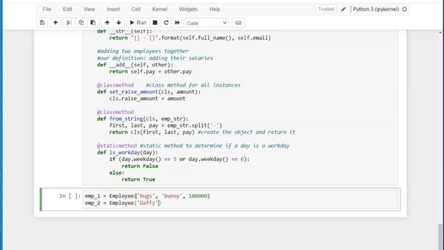Click the def from_string(cls, emp_str): line
The height and width of the screenshot is (250, 444).
(x=143, y=119)
